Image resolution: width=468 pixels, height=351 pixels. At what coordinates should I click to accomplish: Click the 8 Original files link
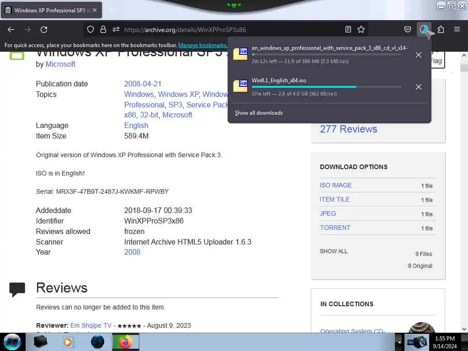[420, 266]
